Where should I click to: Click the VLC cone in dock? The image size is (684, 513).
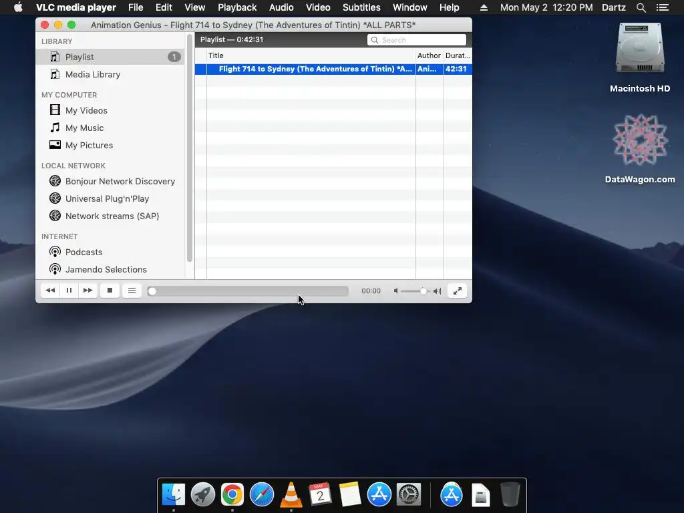click(x=291, y=494)
